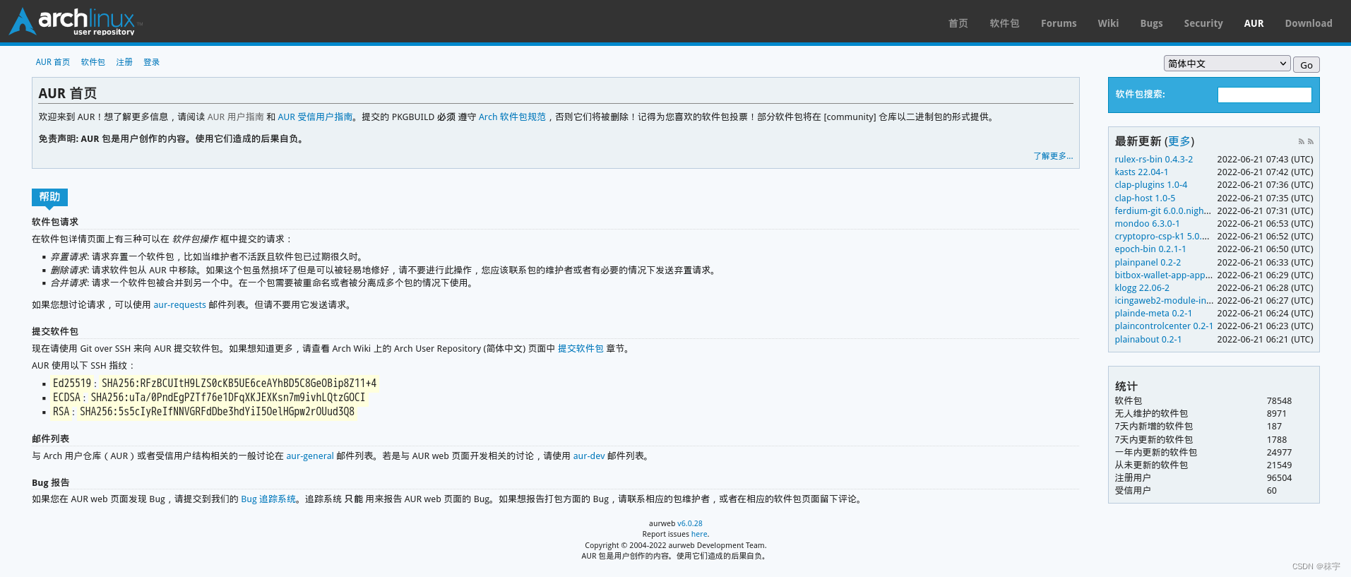
Task: Focus the 软件包搜索 search input field
Action: (x=1264, y=95)
